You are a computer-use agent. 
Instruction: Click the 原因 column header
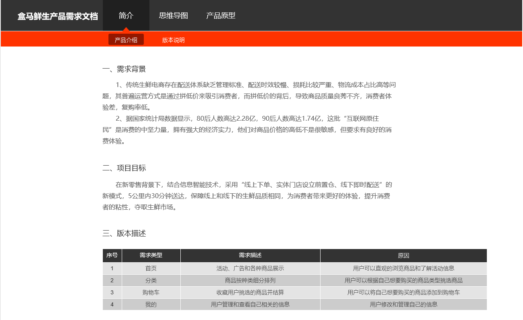[x=404, y=255]
